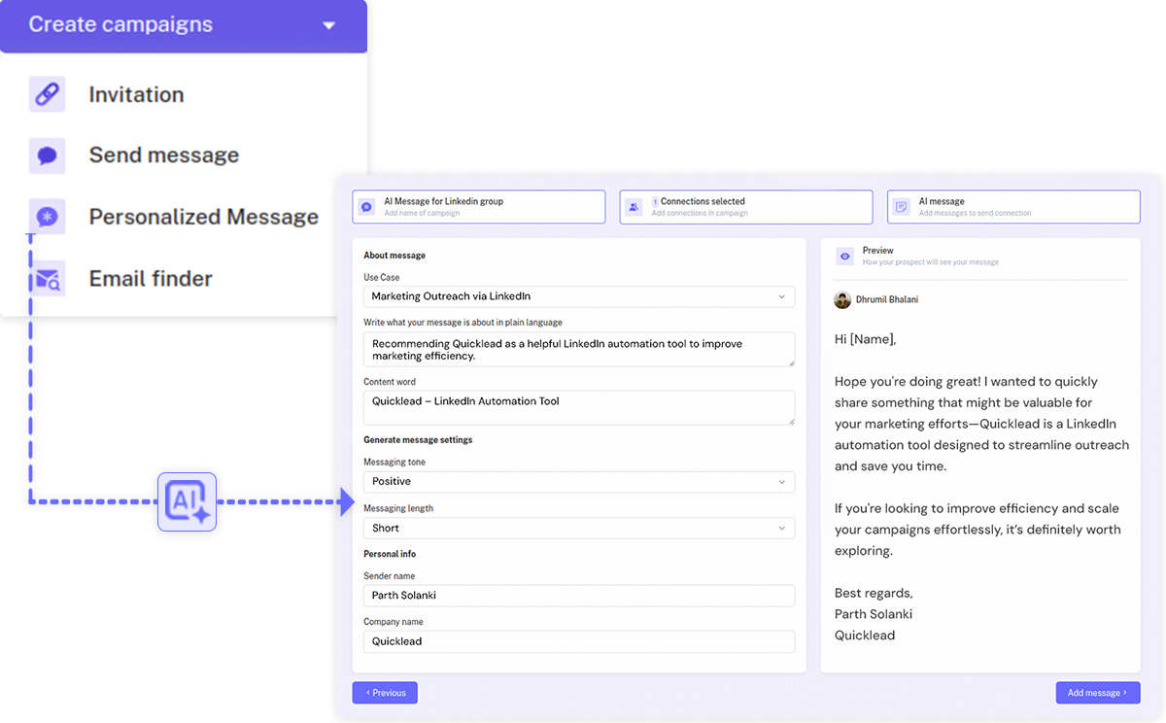Click 'How your prospect will see your message'
The width and height of the screenshot is (1166, 723).
click(x=931, y=262)
